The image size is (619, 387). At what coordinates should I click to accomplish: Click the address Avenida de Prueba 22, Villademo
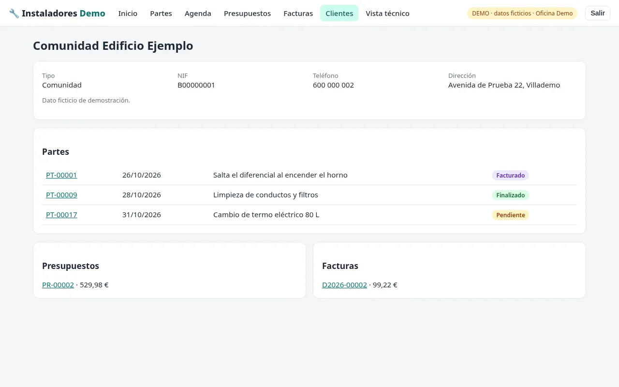pyautogui.click(x=504, y=85)
